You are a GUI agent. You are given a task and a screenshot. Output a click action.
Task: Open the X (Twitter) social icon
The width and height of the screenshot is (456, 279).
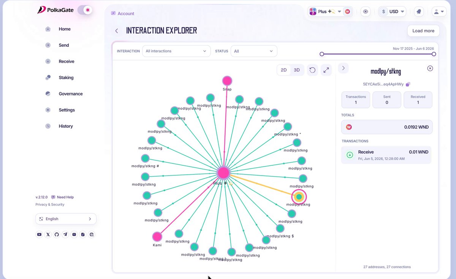pyautogui.click(x=48, y=235)
